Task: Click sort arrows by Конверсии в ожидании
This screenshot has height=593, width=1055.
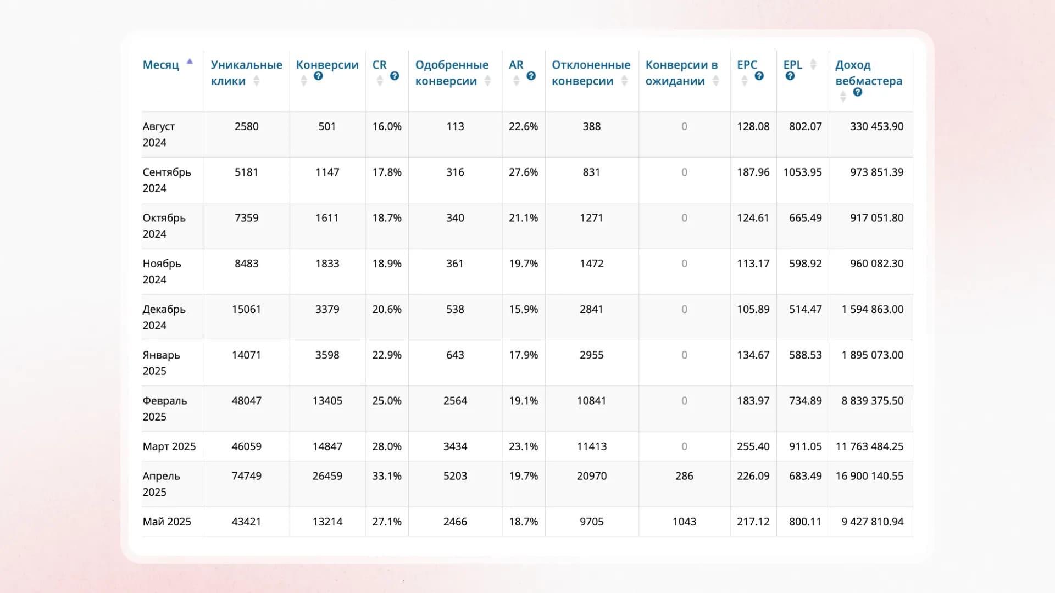Action: click(x=715, y=81)
